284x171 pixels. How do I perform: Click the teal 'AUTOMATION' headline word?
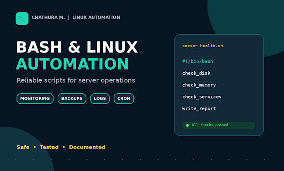click(72, 64)
